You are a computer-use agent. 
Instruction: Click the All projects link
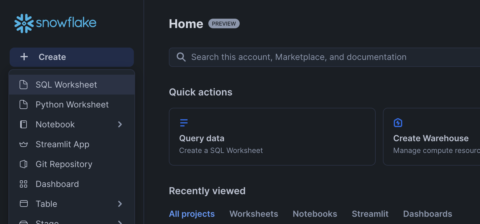(x=192, y=214)
